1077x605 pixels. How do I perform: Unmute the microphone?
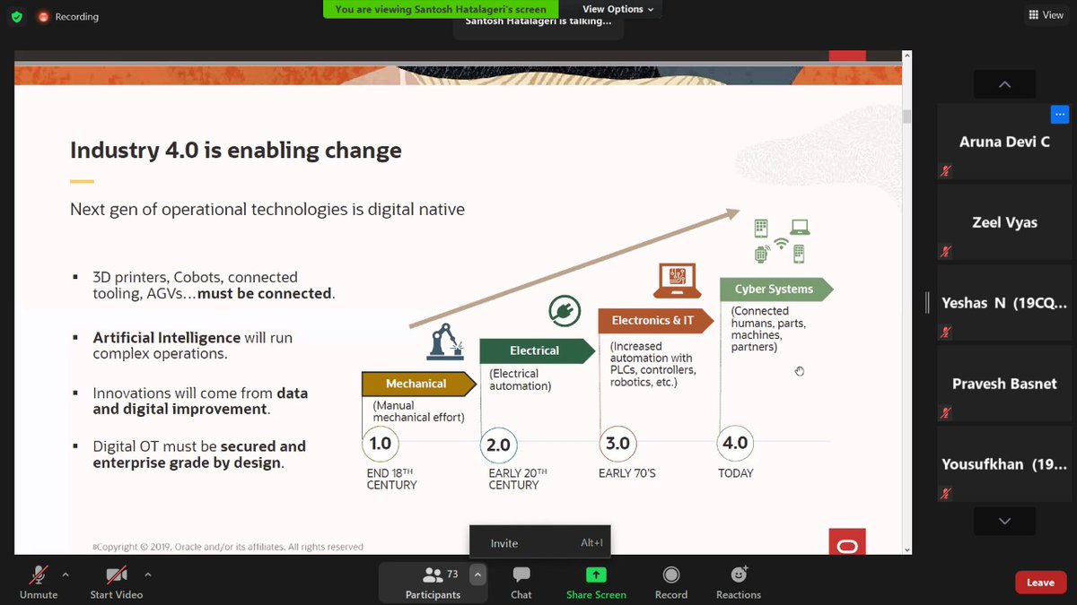tap(39, 582)
